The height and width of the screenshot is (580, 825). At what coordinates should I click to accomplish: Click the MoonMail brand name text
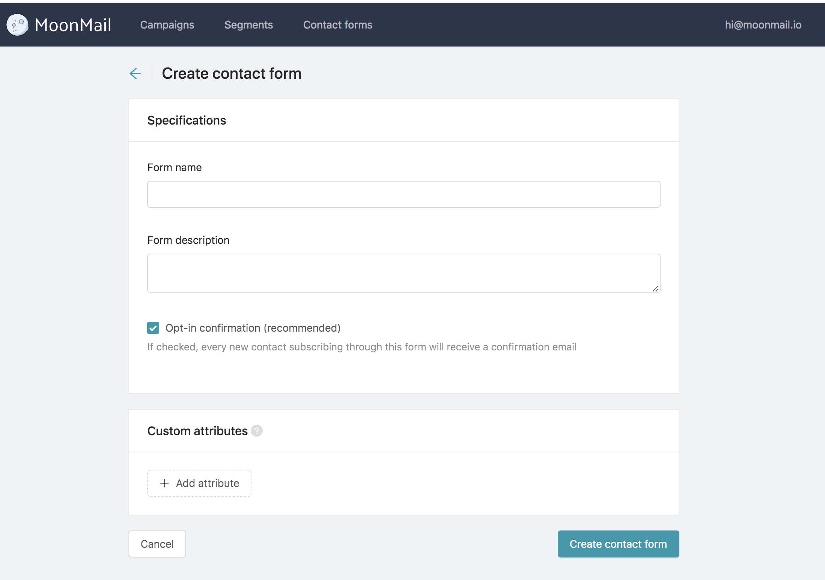(73, 25)
